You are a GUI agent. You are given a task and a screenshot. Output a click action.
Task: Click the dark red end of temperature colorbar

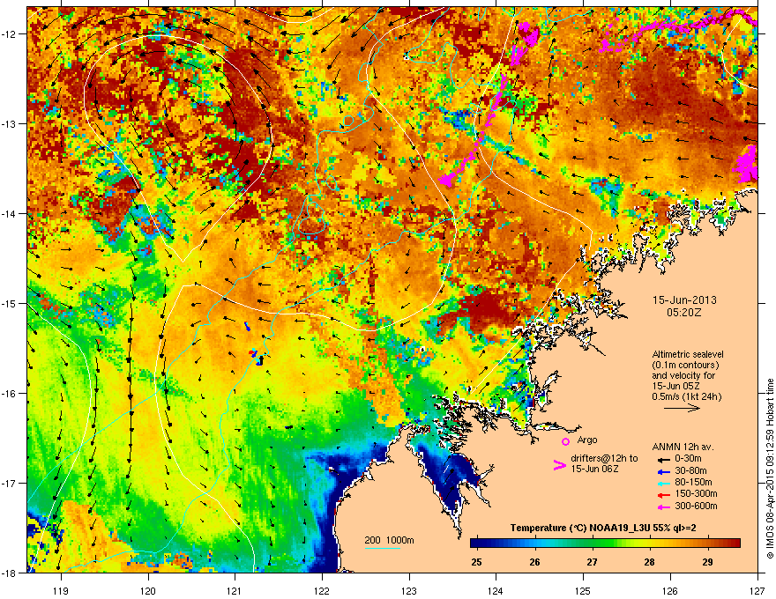[x=735, y=544]
